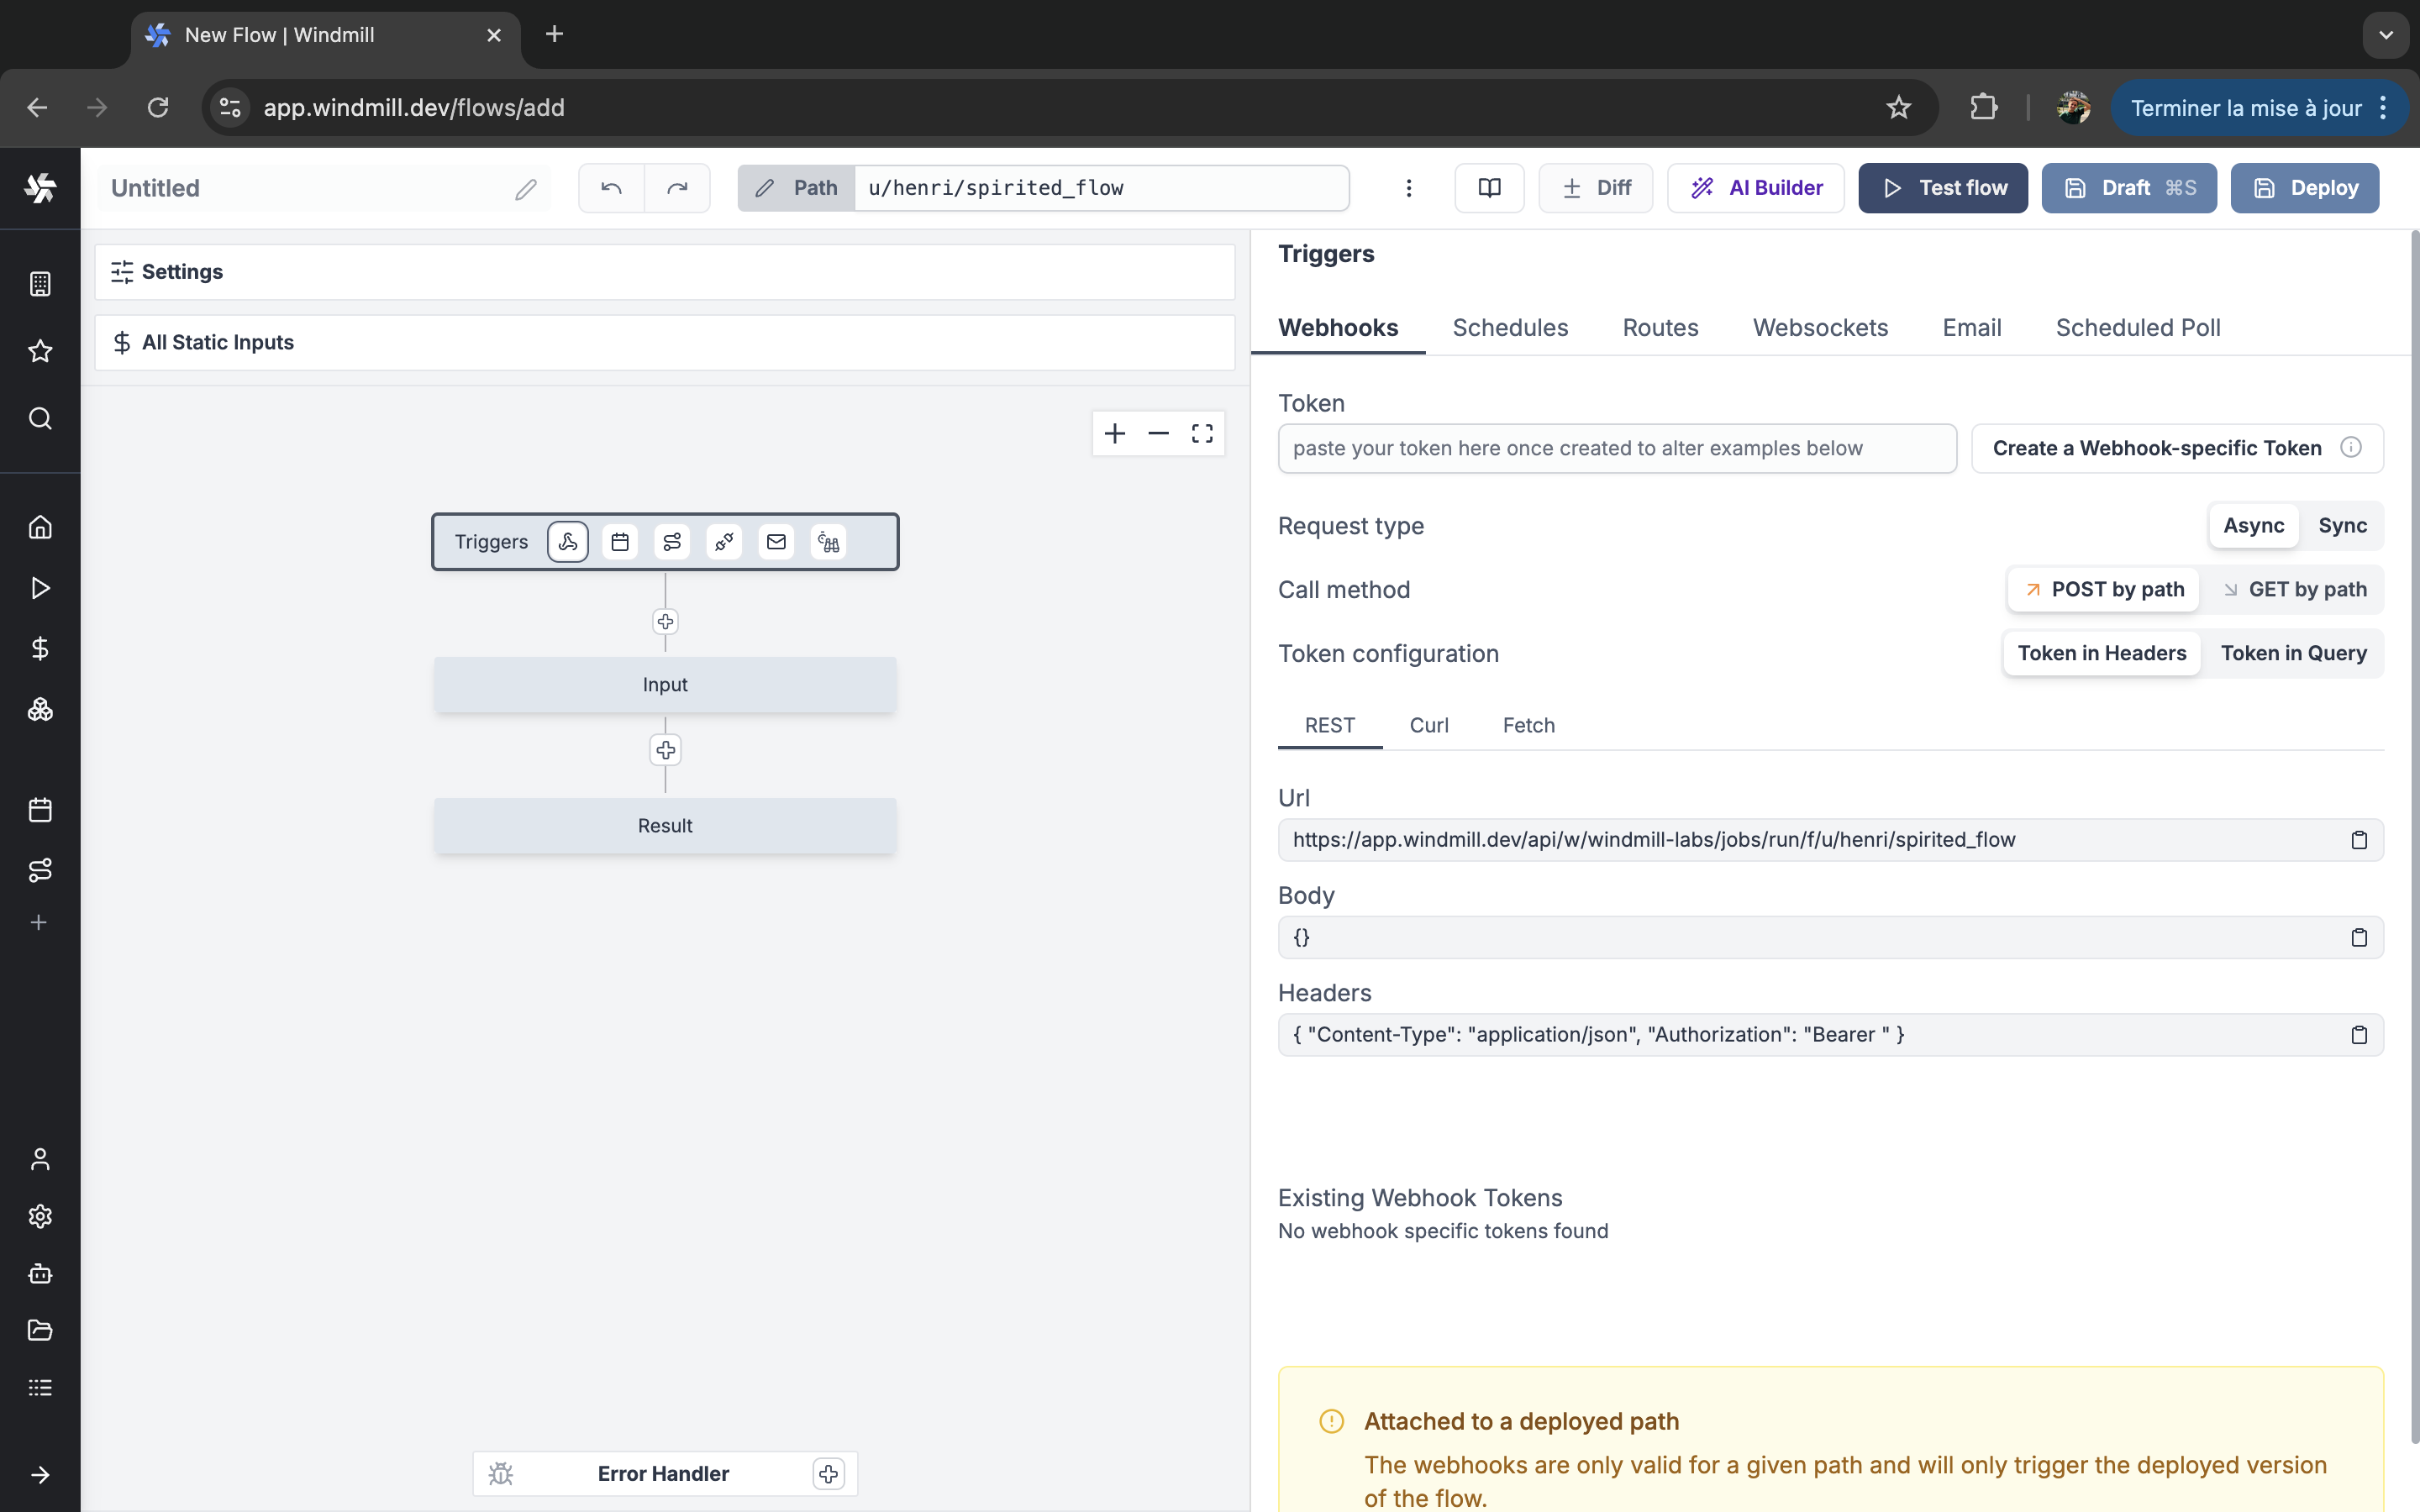Copy the webhook Url to clipboard
Screen dimensions: 2420x1512
(x=2358, y=840)
